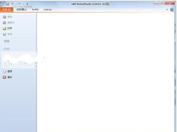Expand the redo history dropdown arrow
Viewport: 177px width, 132px height.
[x=23, y=4]
